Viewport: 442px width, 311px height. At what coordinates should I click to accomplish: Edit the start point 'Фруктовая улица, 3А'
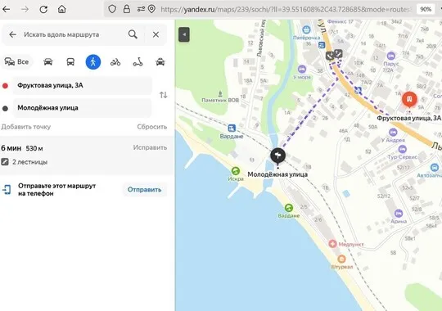(x=83, y=85)
